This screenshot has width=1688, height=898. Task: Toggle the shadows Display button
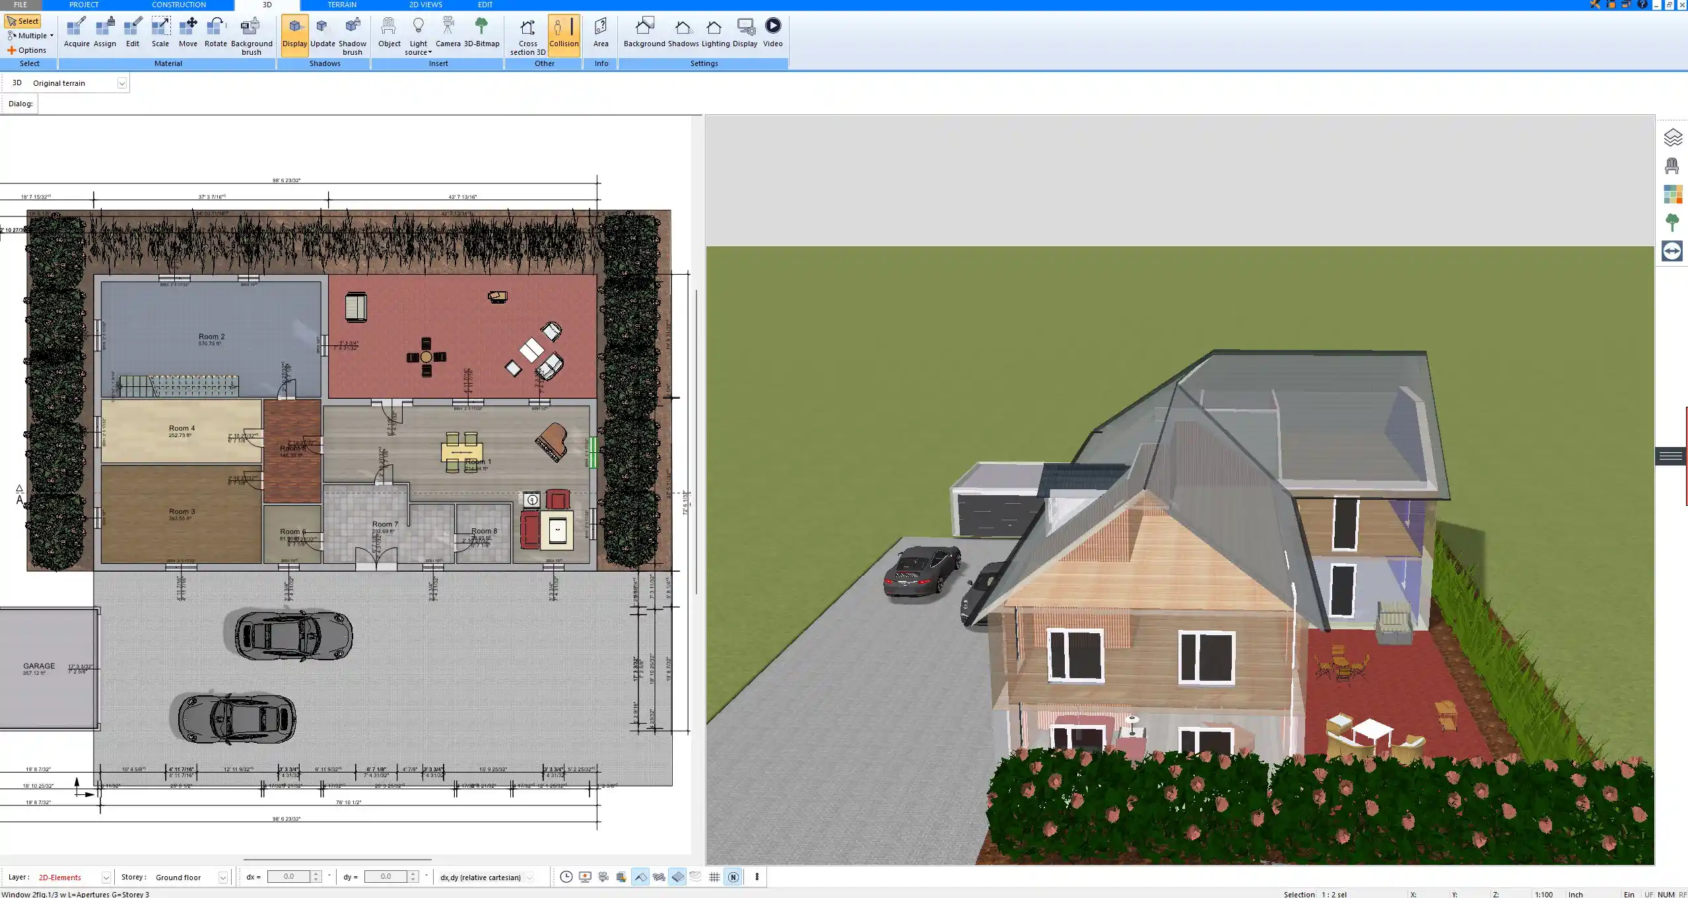coord(294,32)
